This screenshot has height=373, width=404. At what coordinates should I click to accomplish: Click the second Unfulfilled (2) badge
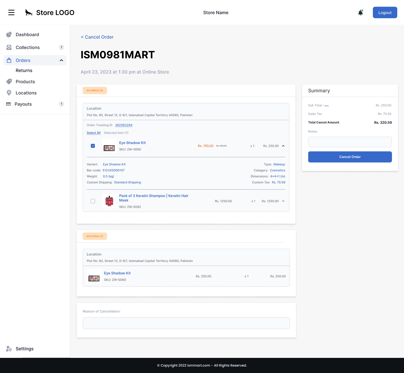[95, 236]
